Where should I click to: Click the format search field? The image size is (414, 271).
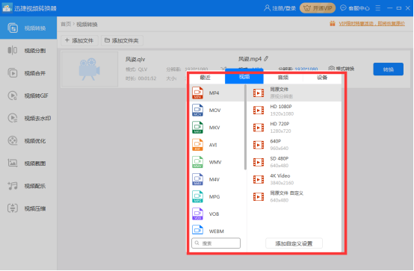coord(216,243)
